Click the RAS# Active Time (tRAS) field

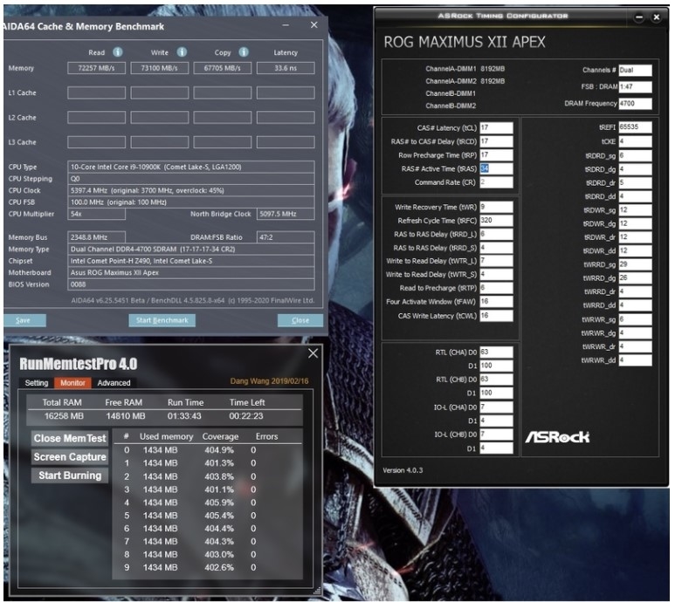click(x=496, y=168)
